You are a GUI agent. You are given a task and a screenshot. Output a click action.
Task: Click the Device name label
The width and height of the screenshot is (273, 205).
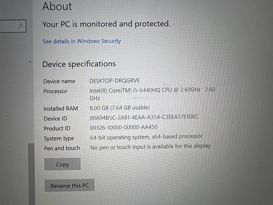coord(59,81)
